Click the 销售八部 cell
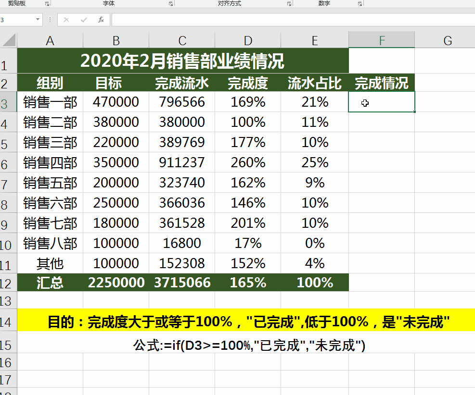The image size is (475, 395). tap(50, 243)
